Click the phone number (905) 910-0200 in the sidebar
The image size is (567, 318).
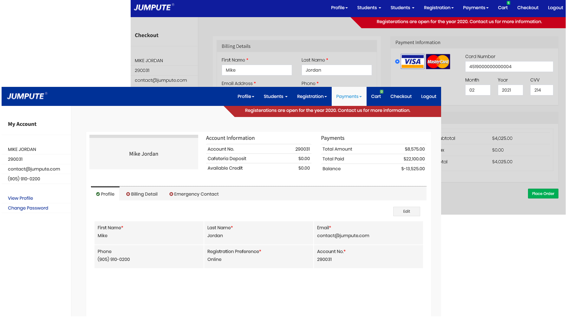[24, 179]
